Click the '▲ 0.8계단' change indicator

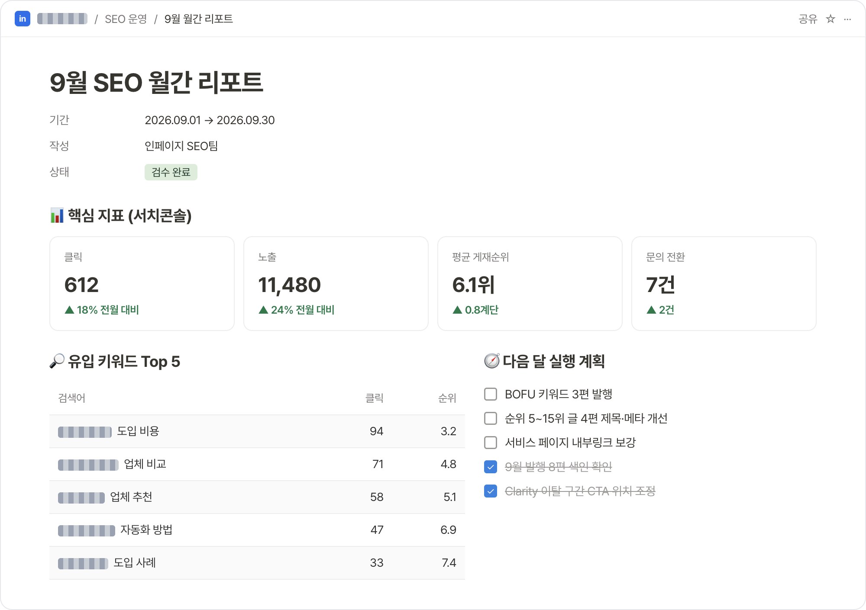(475, 310)
